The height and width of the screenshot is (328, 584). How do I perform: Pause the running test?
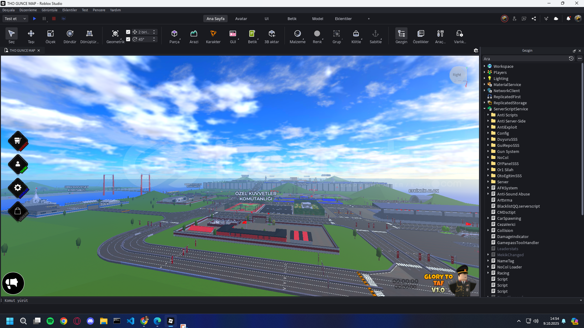pyautogui.click(x=44, y=19)
